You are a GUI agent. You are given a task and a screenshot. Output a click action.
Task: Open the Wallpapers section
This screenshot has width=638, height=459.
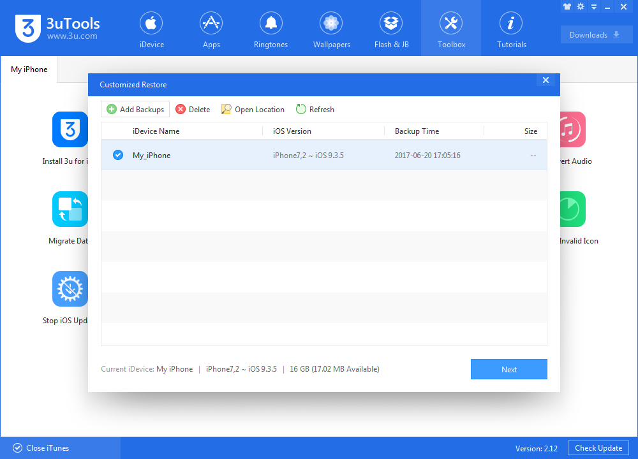(x=331, y=31)
